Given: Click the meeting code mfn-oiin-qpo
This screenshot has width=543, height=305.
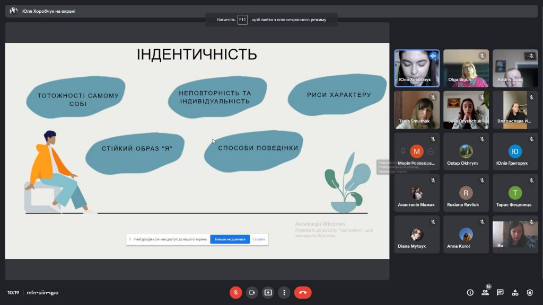Looking at the screenshot, I should coord(42,292).
